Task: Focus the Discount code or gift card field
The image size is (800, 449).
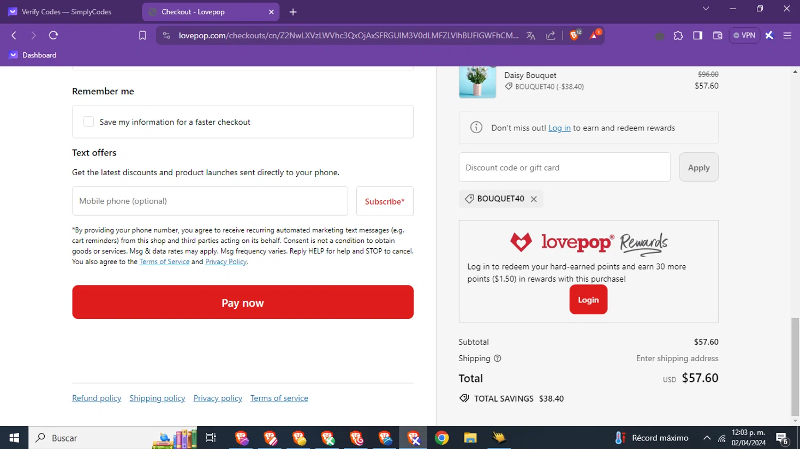Action: click(564, 167)
